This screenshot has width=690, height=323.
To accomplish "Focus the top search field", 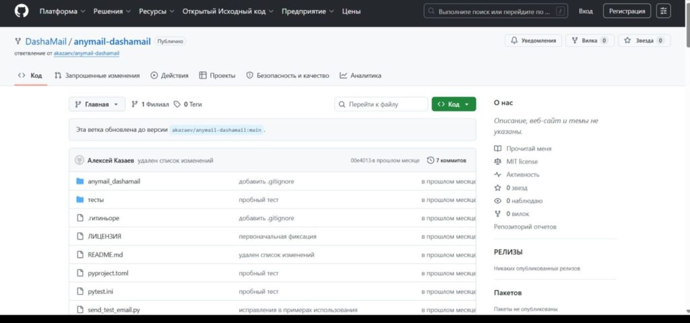I will [495, 11].
